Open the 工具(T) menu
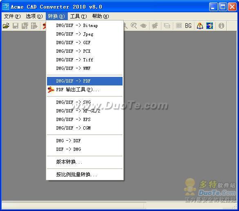This screenshot has height=211, width=239. [78, 16]
